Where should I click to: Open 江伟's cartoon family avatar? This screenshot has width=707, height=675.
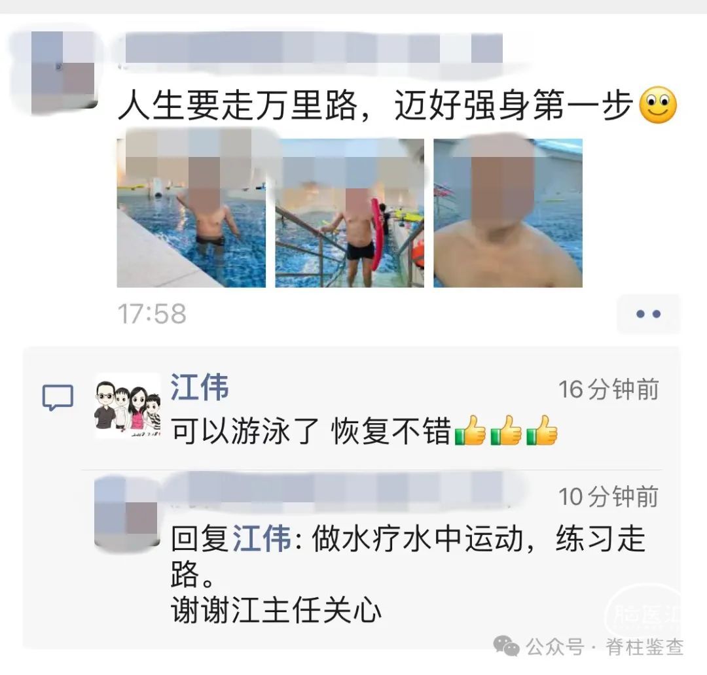[x=128, y=406]
